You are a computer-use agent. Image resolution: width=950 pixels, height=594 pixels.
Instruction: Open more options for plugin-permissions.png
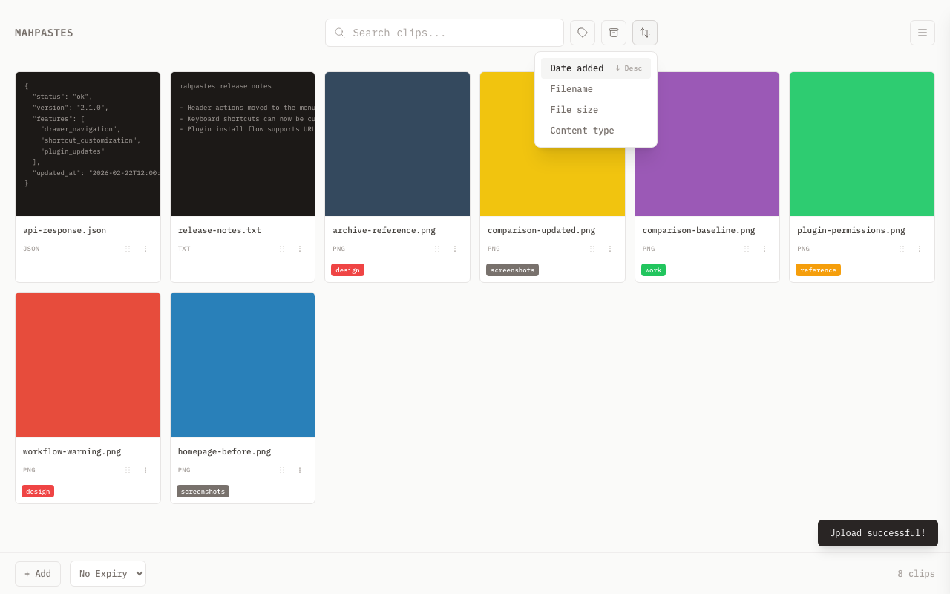click(x=920, y=249)
